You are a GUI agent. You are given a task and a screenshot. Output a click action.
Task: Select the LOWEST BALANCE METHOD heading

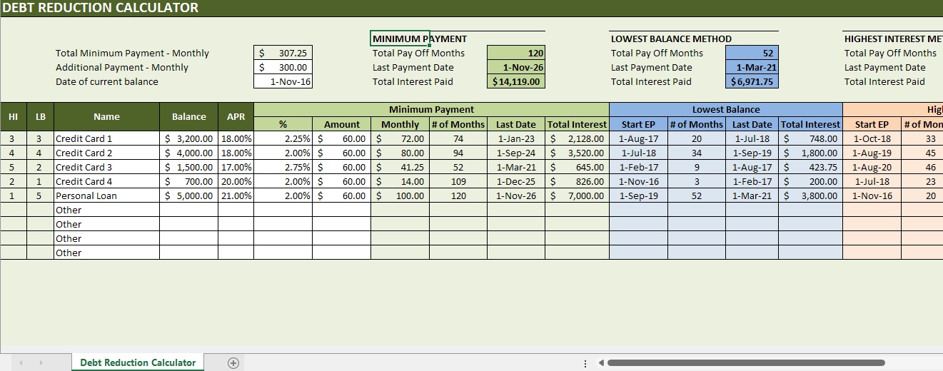tap(671, 39)
